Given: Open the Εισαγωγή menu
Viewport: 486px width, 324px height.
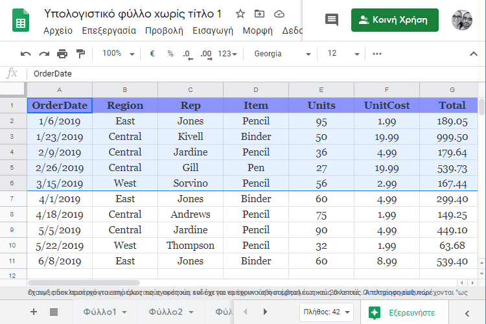Looking at the screenshot, I should click(213, 30).
